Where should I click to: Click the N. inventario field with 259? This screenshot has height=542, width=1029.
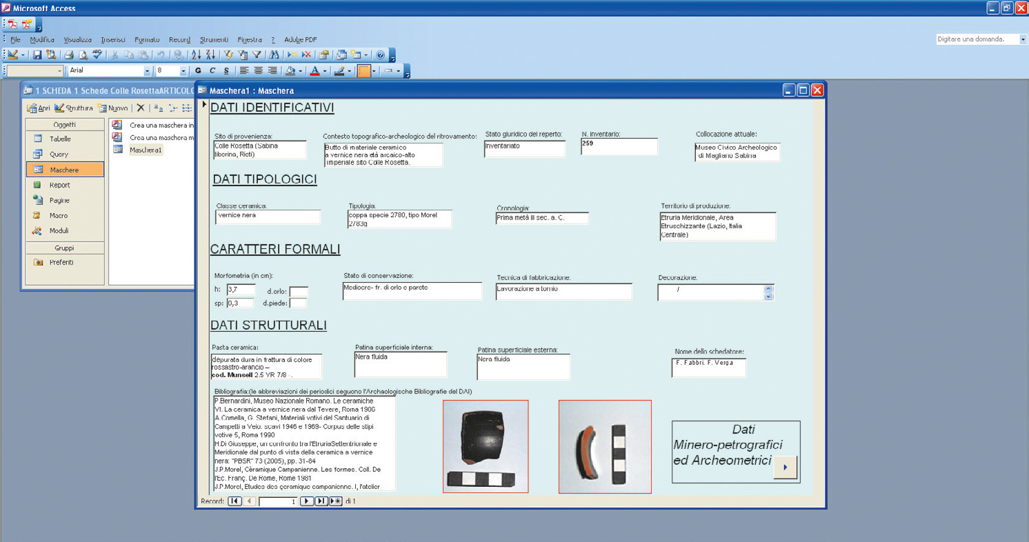[619, 146]
